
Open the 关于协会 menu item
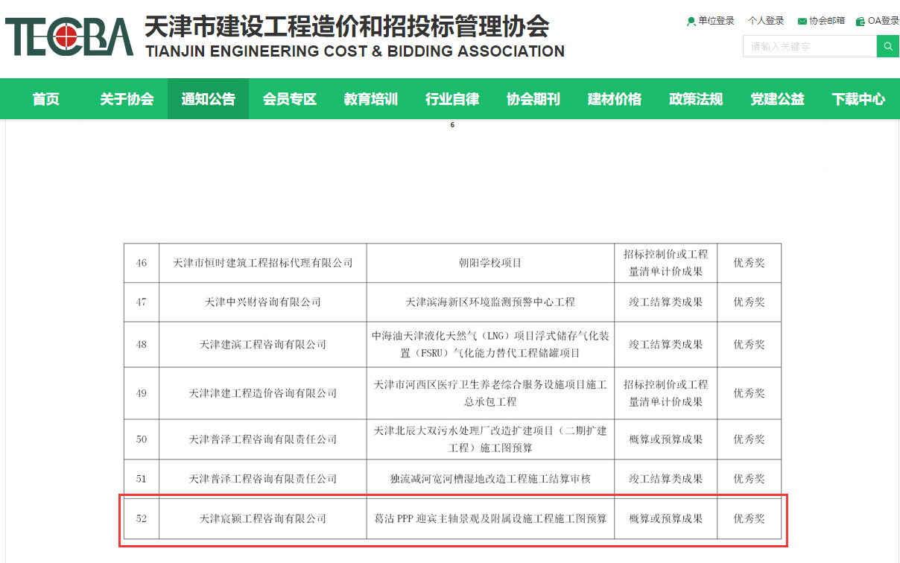(127, 99)
